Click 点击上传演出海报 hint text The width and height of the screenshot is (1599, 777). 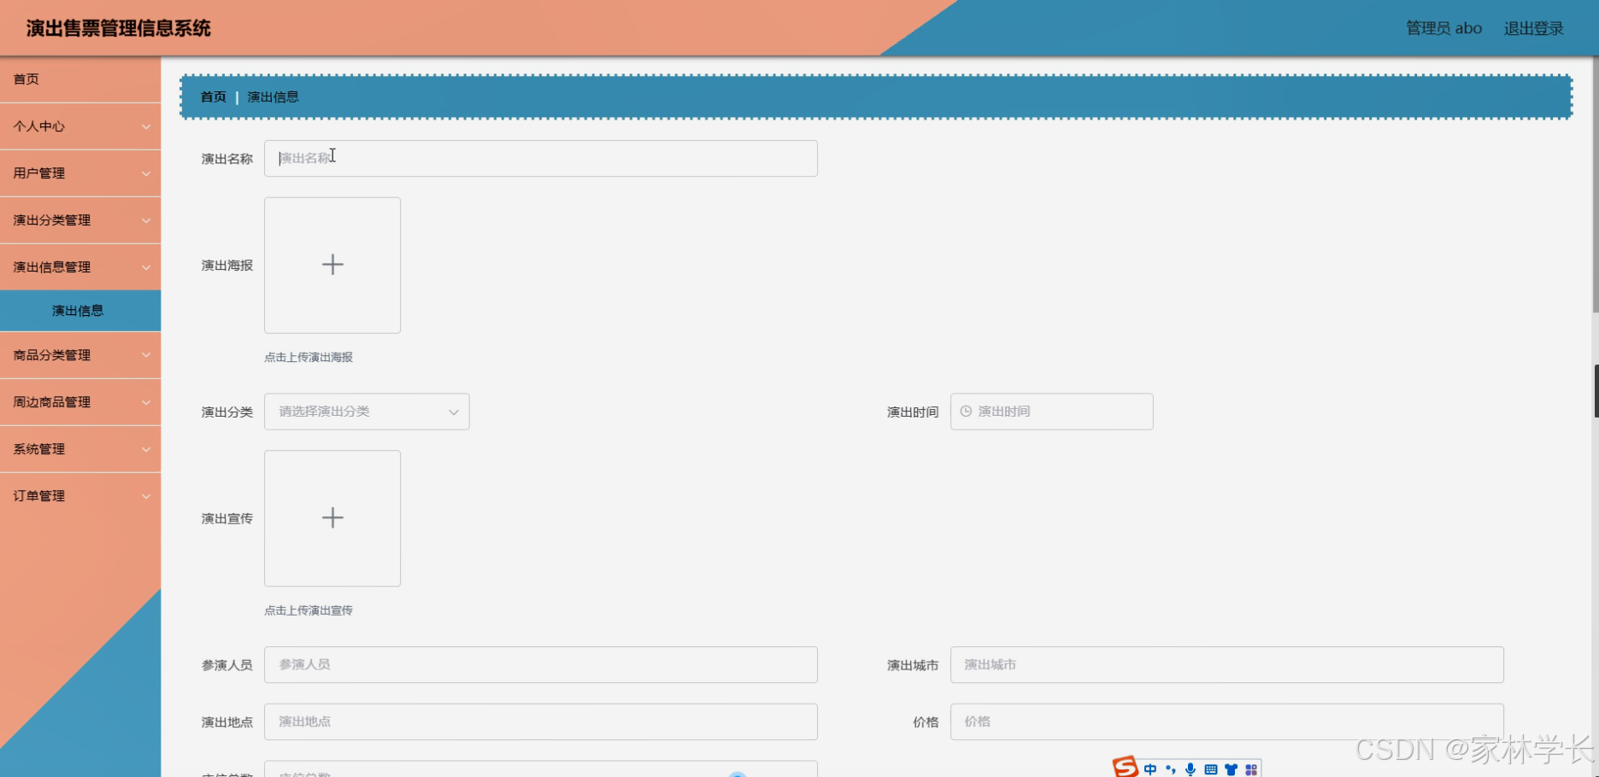[309, 358]
